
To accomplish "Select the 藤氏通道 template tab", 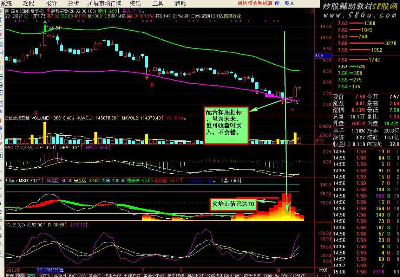I will [x=253, y=275].
